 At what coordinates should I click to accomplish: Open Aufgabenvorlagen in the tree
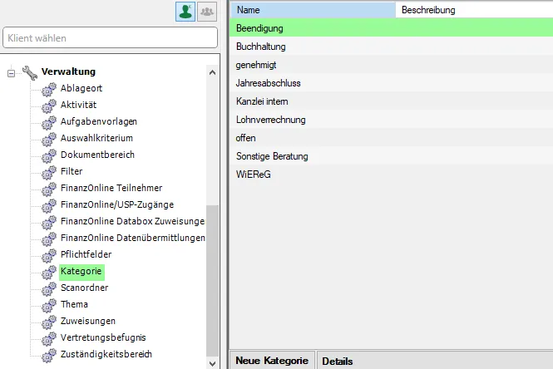[99, 121]
